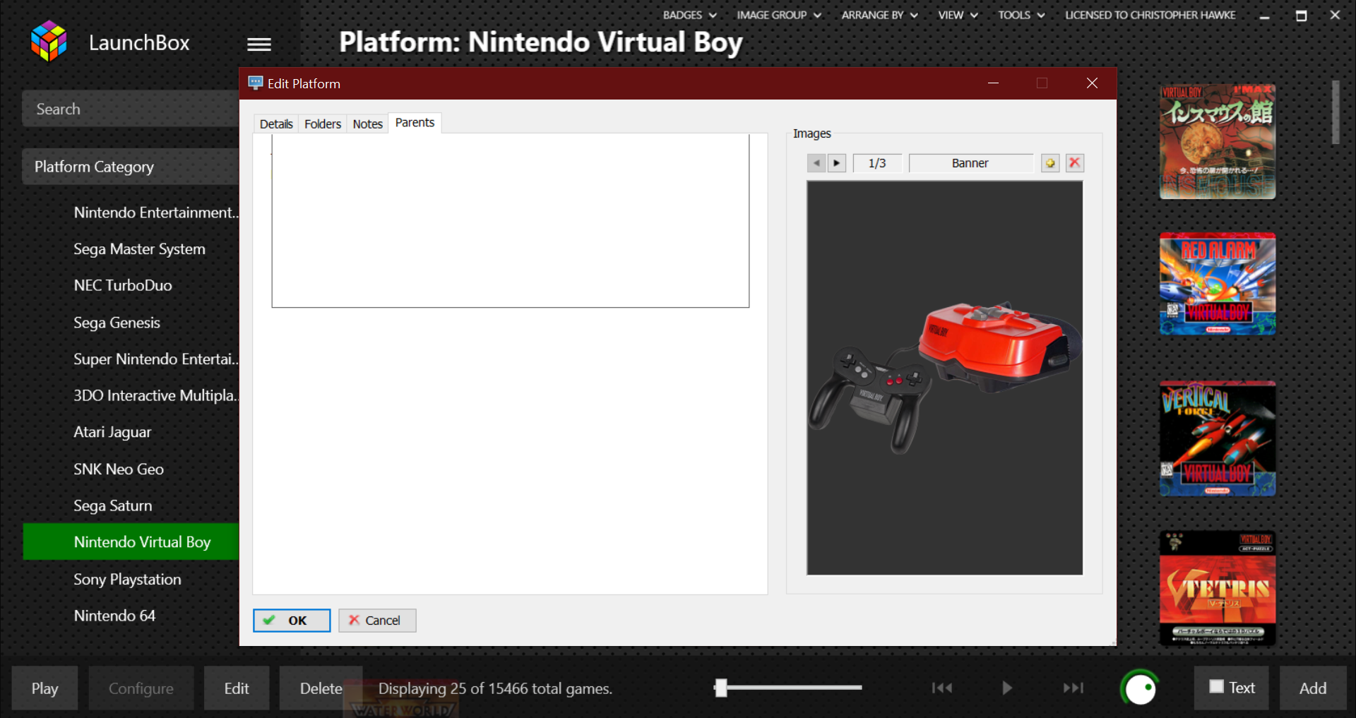Confirm changes with OK button
This screenshot has width=1356, height=718.
point(292,621)
